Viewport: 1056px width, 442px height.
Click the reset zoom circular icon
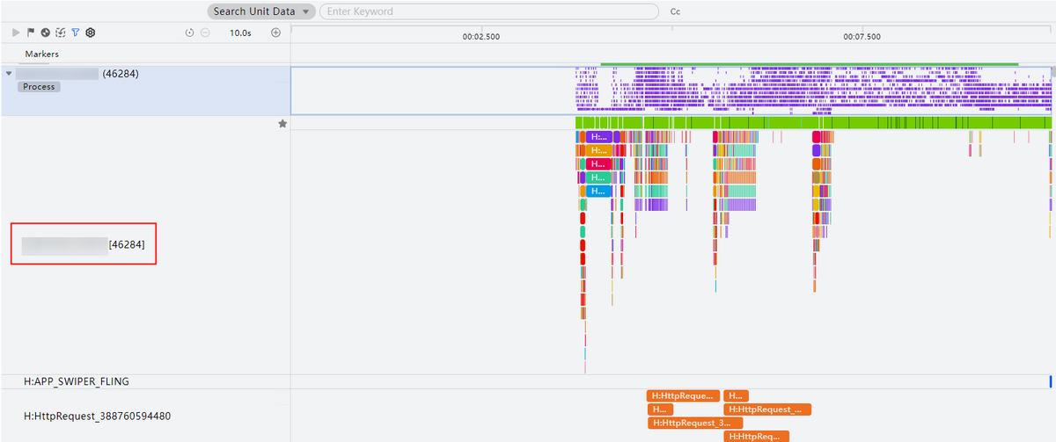(x=189, y=33)
